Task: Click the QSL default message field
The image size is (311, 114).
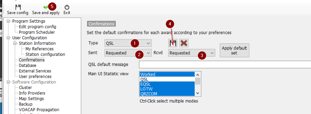Action: coord(225,64)
